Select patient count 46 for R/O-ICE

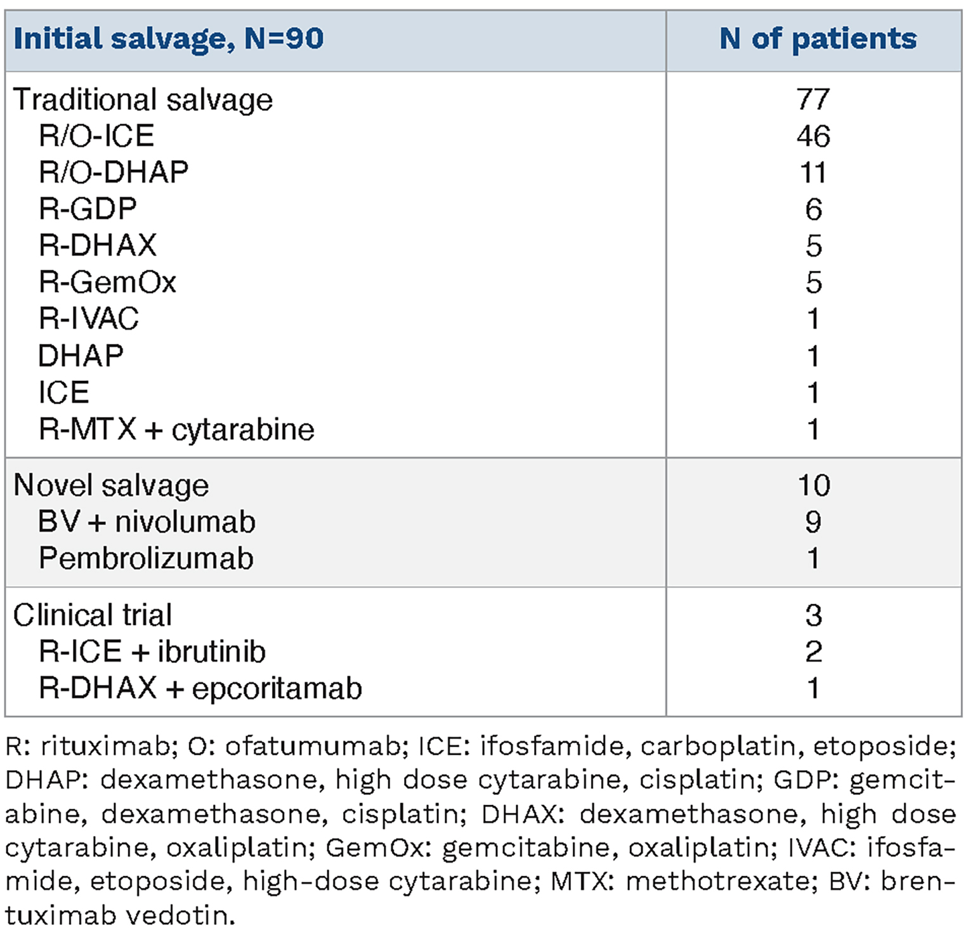813,136
